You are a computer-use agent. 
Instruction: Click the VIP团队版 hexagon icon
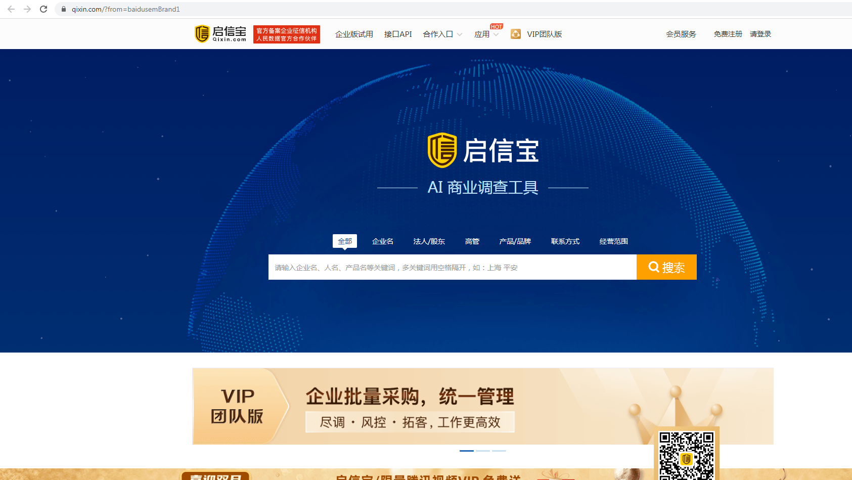tap(516, 34)
